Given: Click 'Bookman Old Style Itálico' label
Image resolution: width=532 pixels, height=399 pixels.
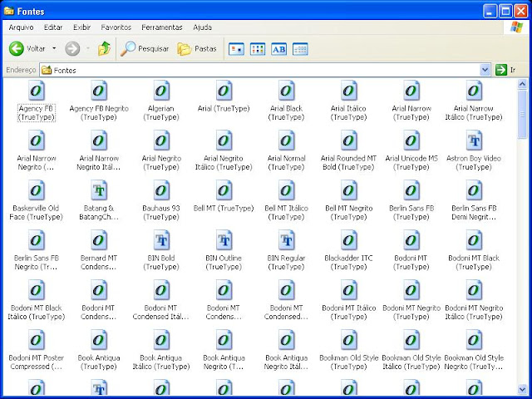Looking at the screenshot, I should point(411,362).
